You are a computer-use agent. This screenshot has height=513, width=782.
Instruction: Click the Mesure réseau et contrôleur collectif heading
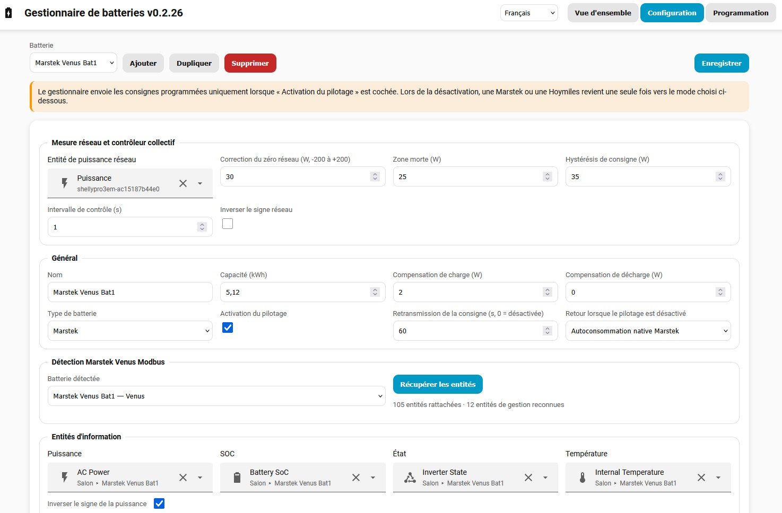tap(113, 143)
